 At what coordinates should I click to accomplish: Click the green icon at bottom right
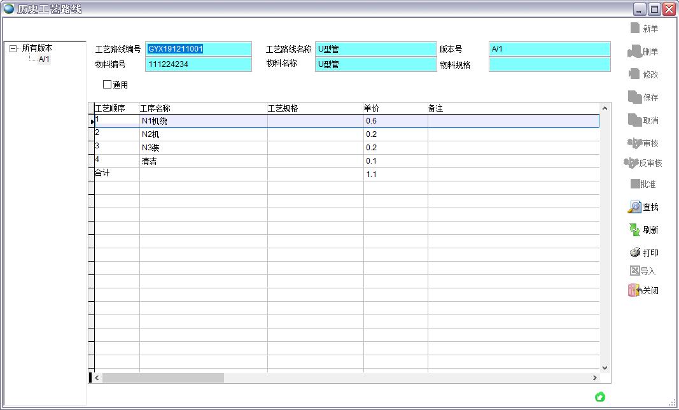click(x=599, y=397)
